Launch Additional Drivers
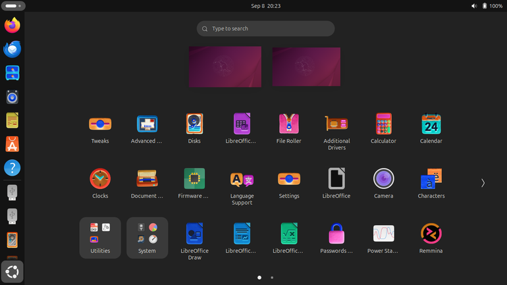 [336, 132]
